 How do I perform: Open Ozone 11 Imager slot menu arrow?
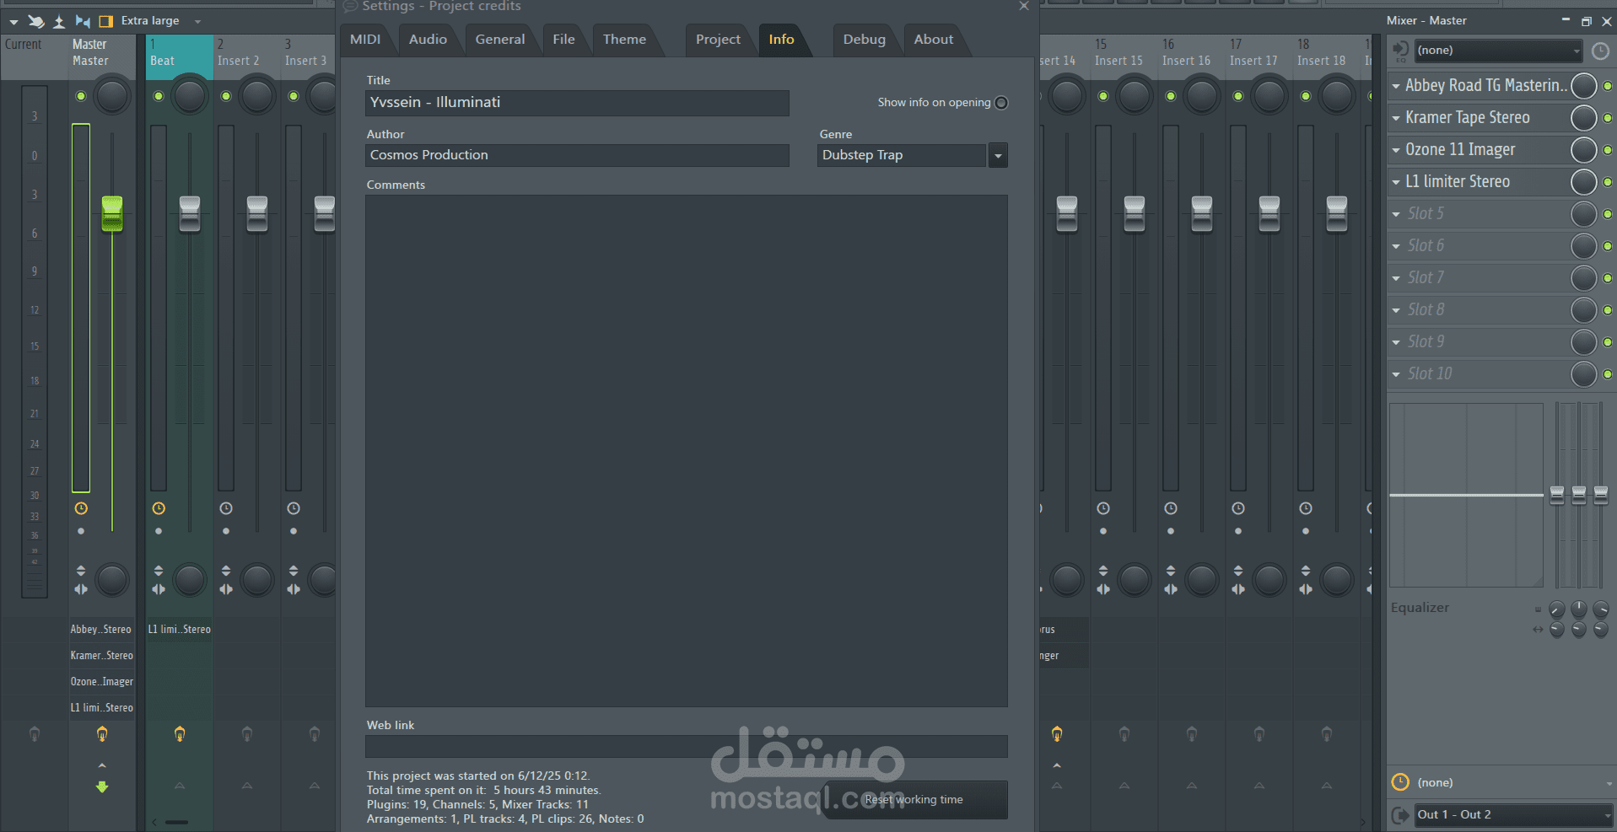tap(1396, 150)
